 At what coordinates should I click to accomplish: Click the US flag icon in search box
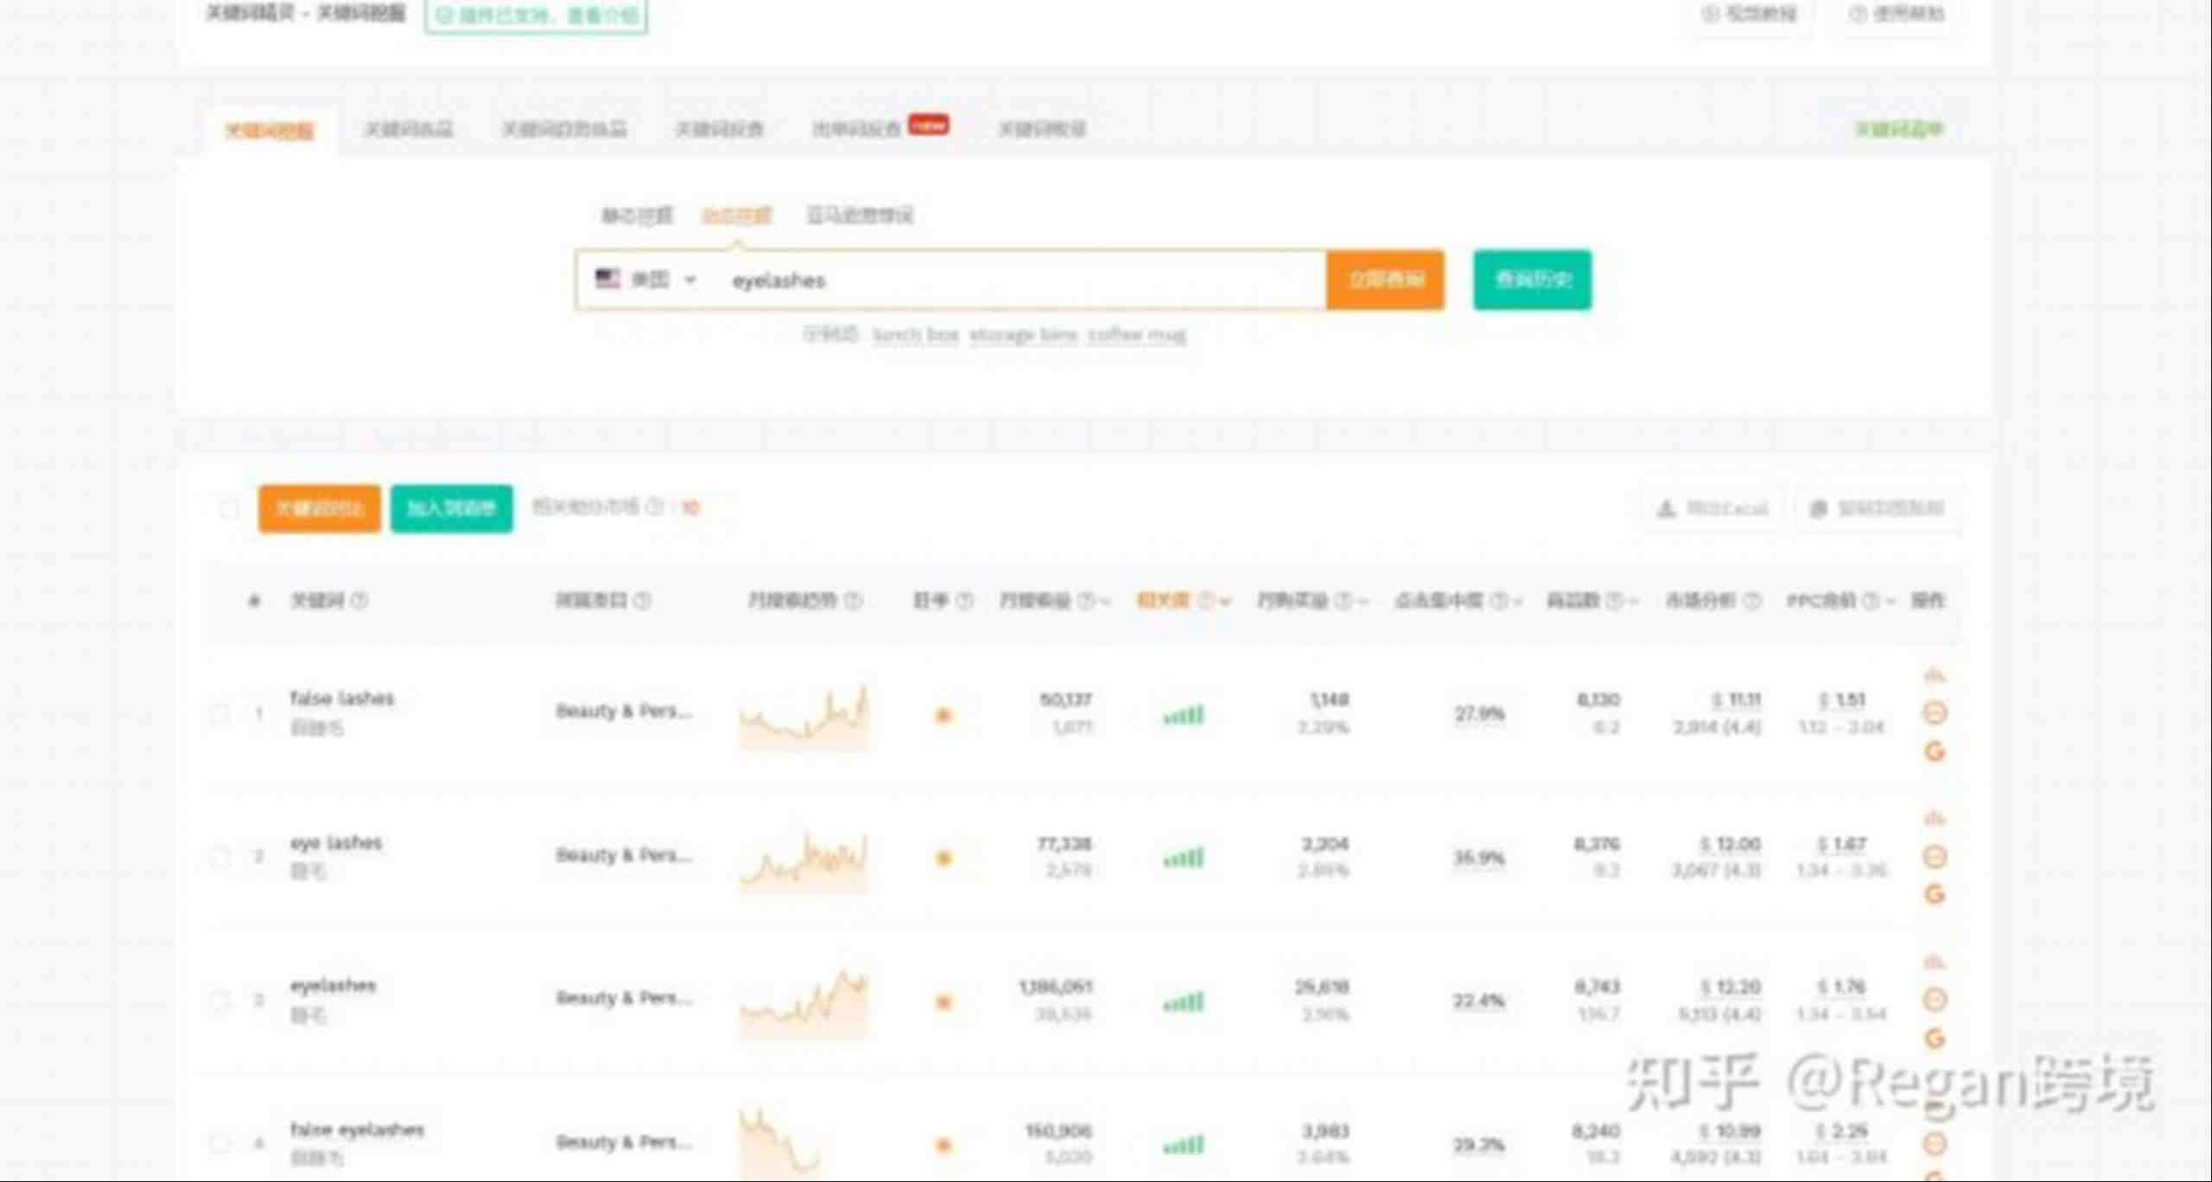607,279
